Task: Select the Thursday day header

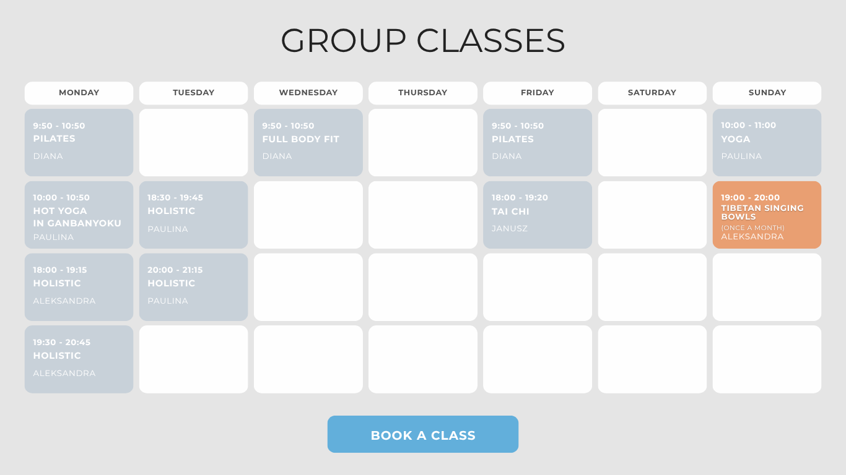Action: click(423, 93)
